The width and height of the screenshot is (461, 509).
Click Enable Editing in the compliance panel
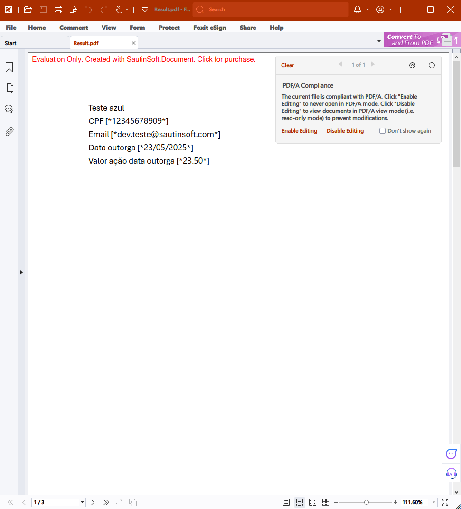point(299,130)
